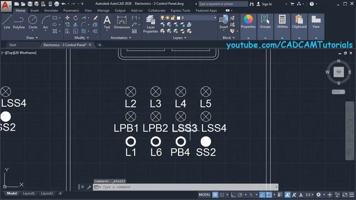Screen dimensions: 356x200
Task: Add a new layout with plus button
Action: [x=60, y=193]
